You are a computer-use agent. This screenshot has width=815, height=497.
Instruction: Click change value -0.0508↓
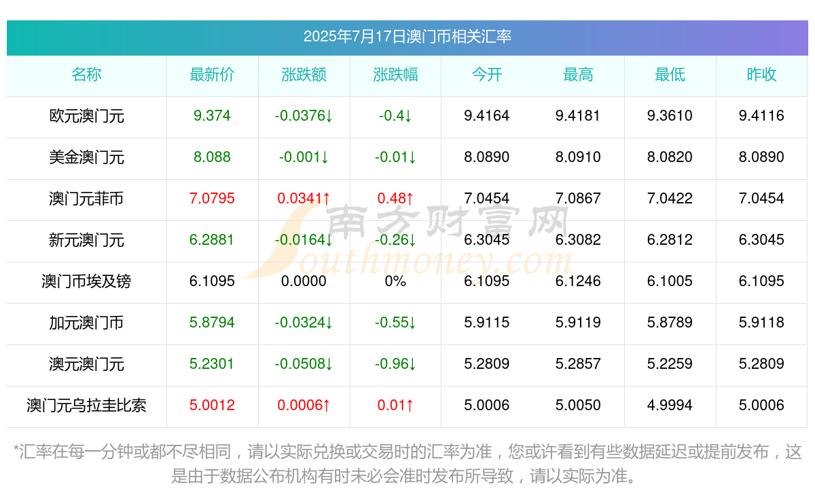coord(304,364)
